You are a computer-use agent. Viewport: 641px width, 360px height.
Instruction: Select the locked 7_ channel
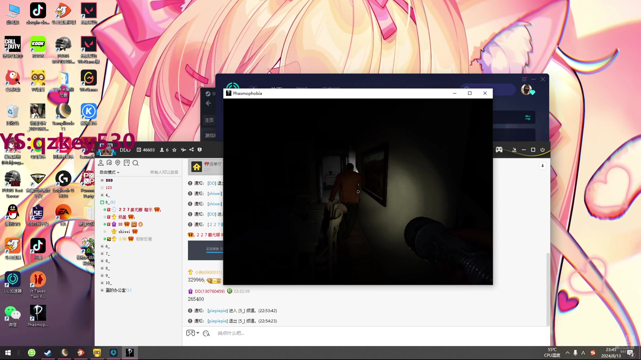pos(108,254)
